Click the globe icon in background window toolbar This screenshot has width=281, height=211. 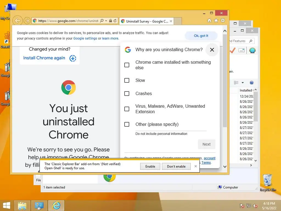(x=252, y=51)
